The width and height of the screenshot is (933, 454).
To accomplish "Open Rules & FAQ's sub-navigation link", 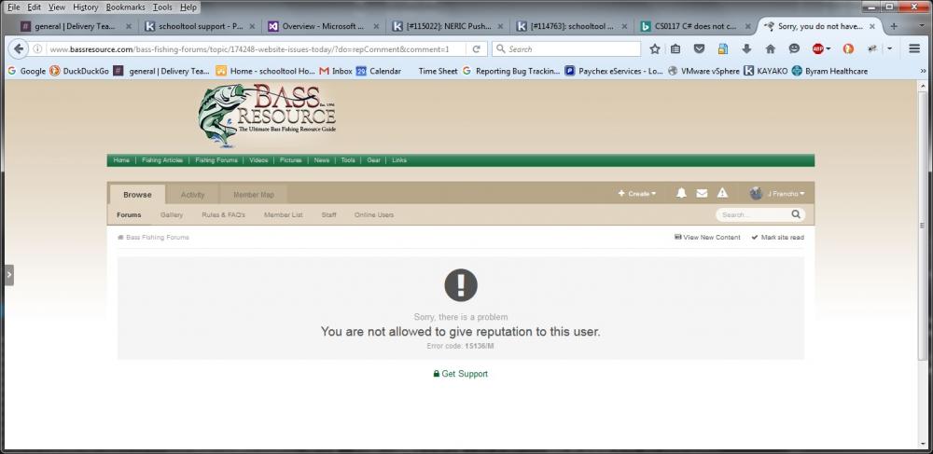I will pyautogui.click(x=223, y=215).
